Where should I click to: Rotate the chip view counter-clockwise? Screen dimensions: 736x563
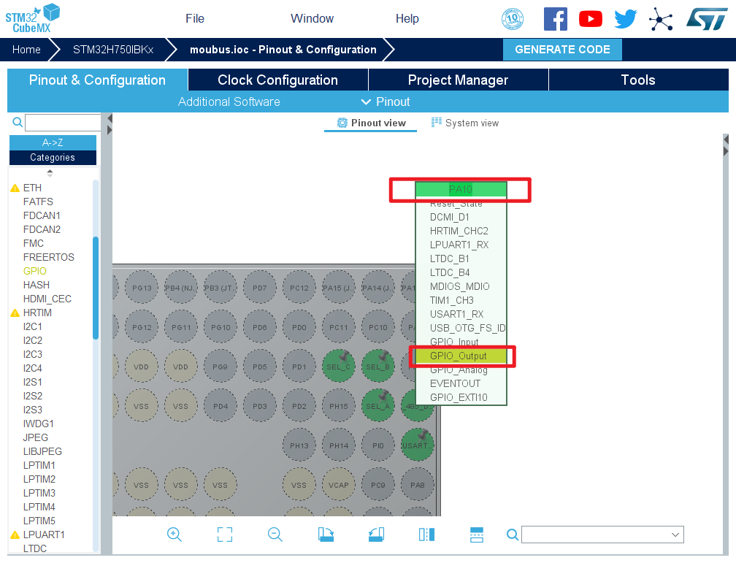[376, 535]
